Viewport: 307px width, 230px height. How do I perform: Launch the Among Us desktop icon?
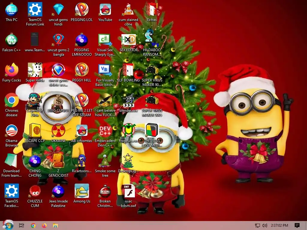[x=82, y=194]
